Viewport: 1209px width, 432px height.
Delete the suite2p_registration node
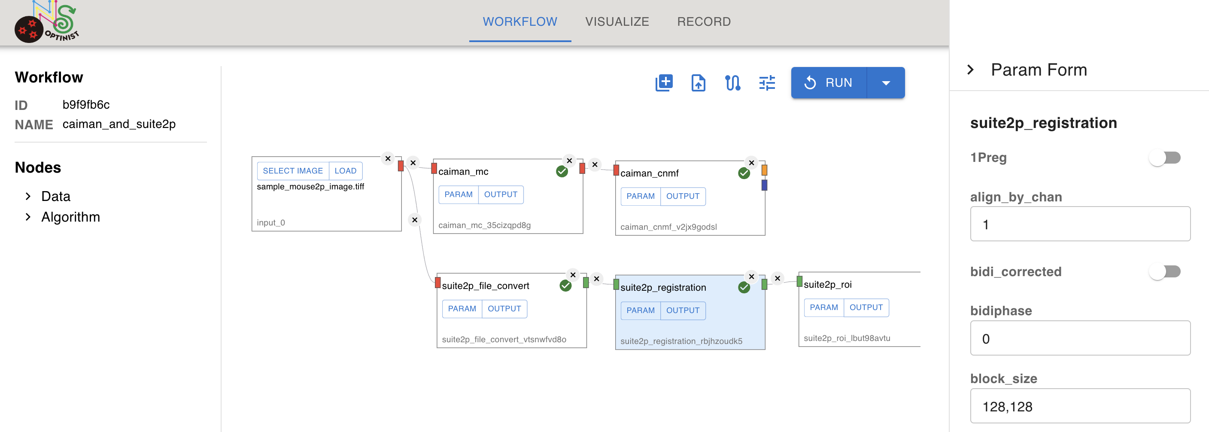click(751, 277)
